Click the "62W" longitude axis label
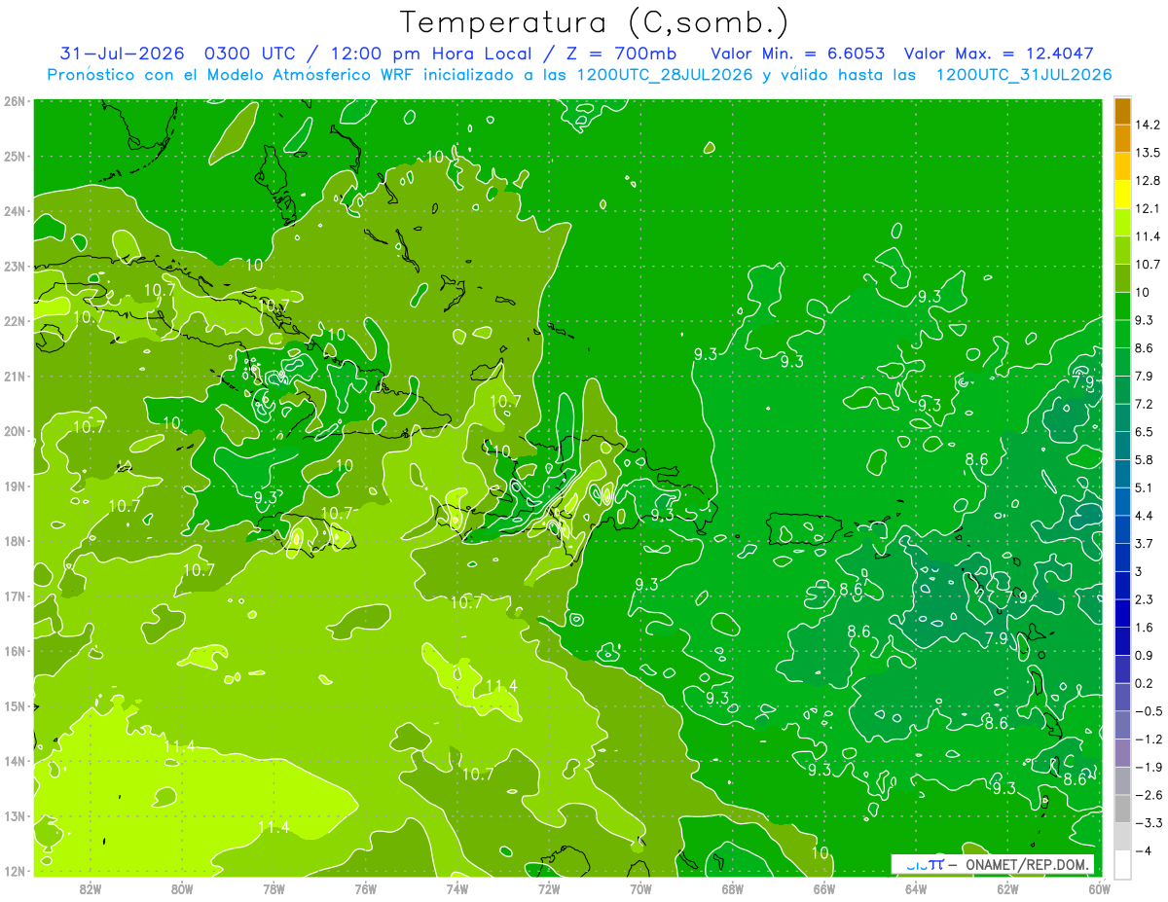Screen dimensions: 1168x902 (x=1008, y=887)
